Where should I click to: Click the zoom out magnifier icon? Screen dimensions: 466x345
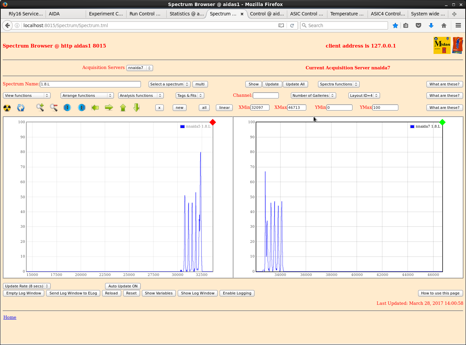click(54, 108)
